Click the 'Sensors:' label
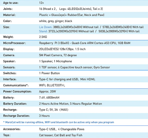This screenshot has width=148, height=138. pyautogui.click(x=9, y=67)
